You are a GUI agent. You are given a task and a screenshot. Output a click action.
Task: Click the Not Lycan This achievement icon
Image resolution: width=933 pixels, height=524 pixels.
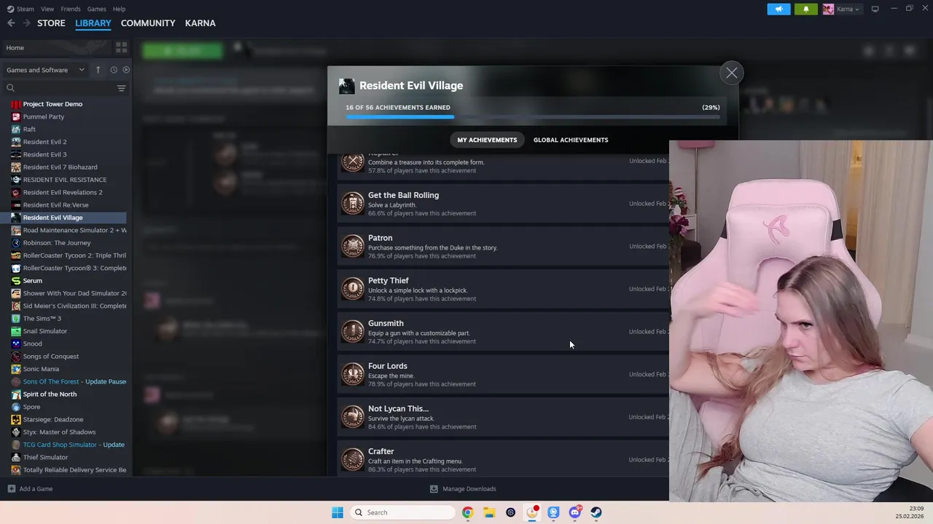pos(353,417)
